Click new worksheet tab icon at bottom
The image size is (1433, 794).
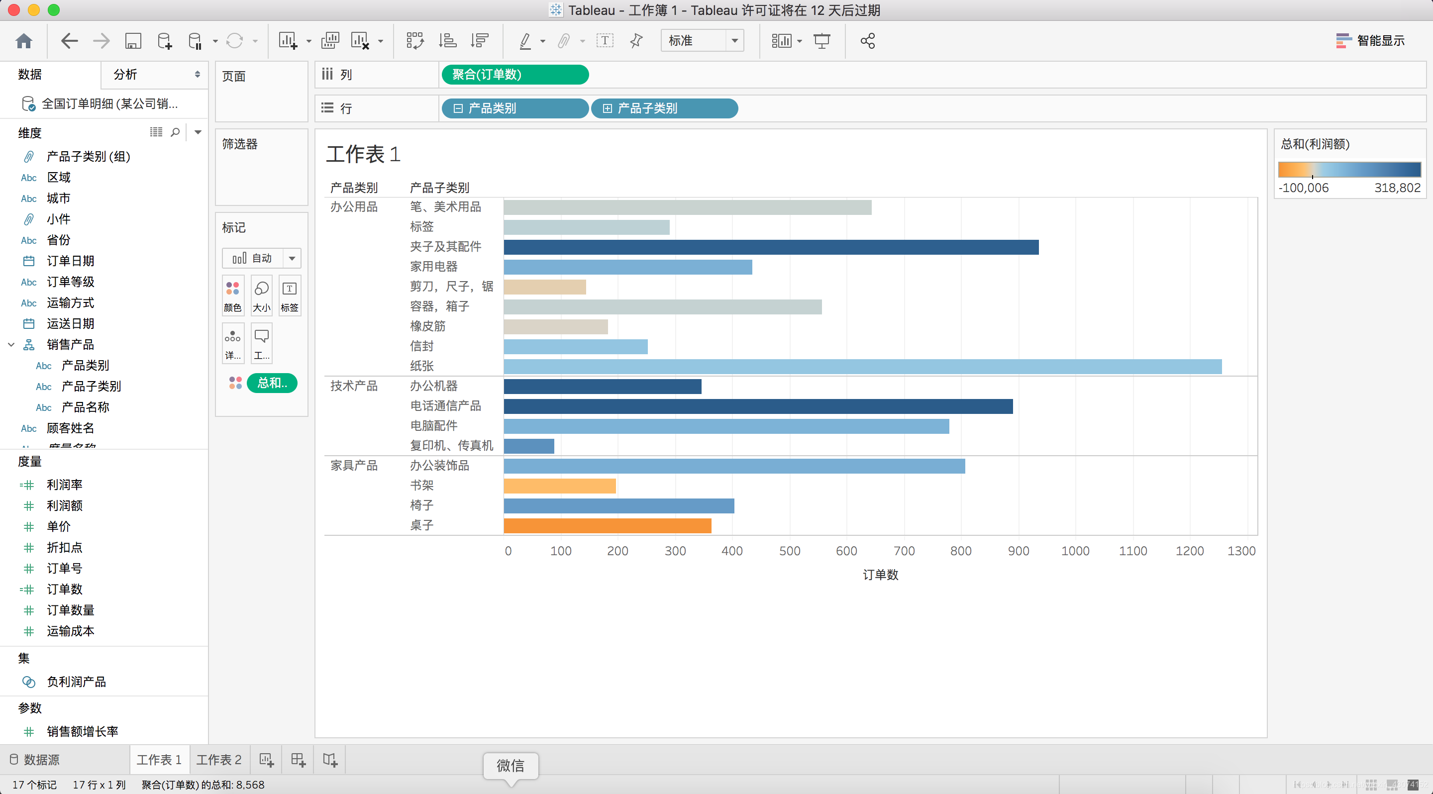click(x=267, y=760)
